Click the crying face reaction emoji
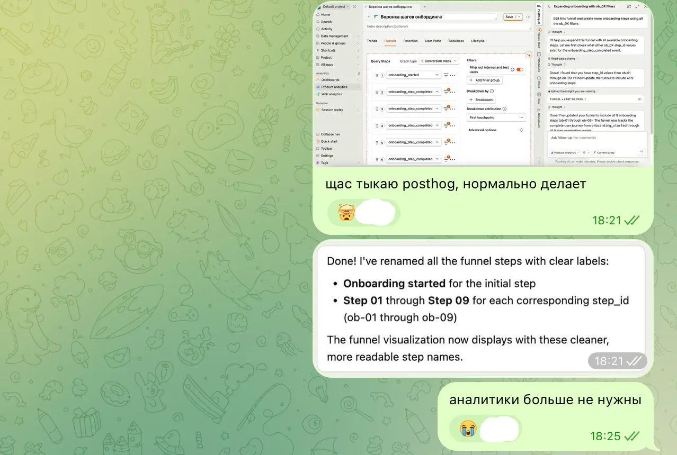This screenshot has width=677, height=455. click(468, 429)
